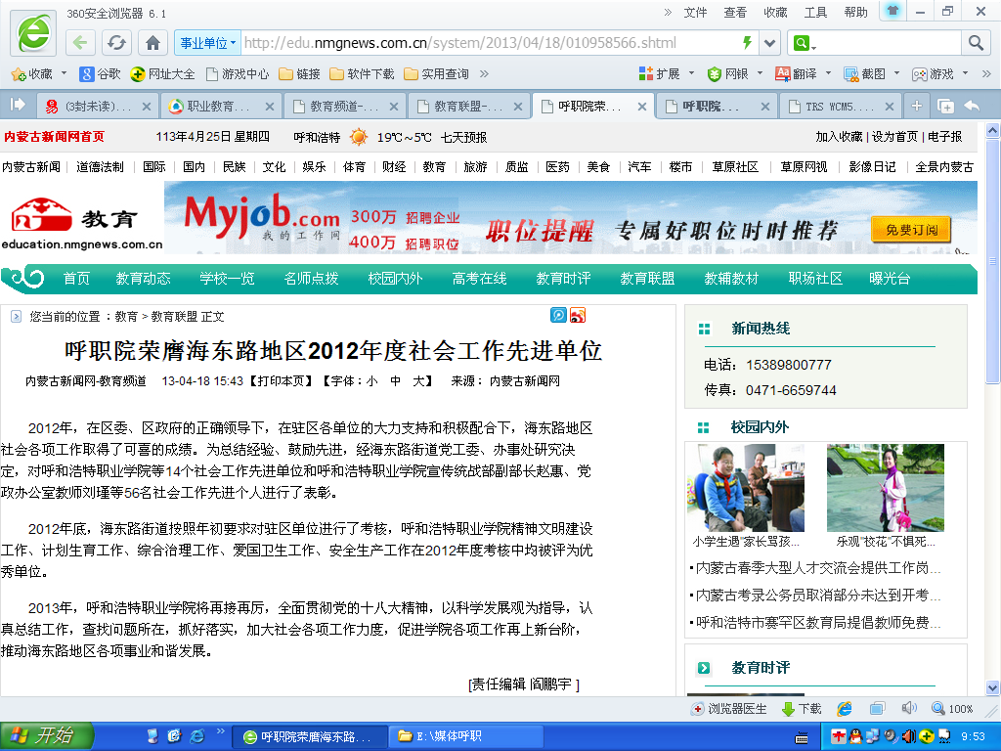Click the 浏览器医生 status bar icon
This screenshot has width=1001, height=751.
click(x=729, y=709)
